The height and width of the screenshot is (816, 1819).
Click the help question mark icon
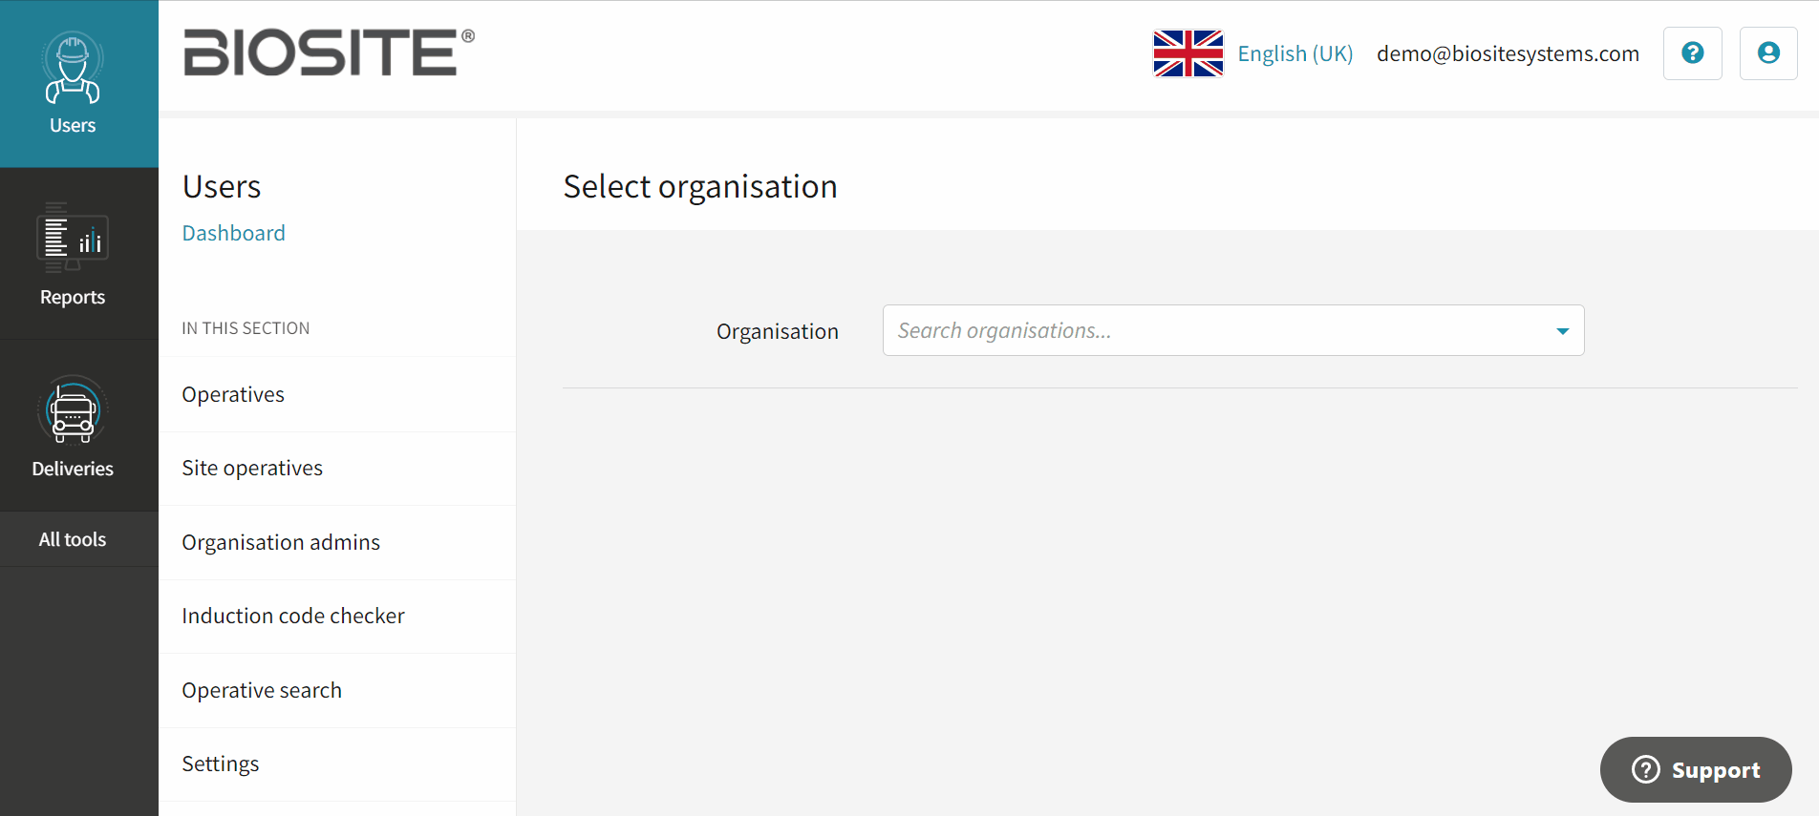pyautogui.click(x=1692, y=53)
